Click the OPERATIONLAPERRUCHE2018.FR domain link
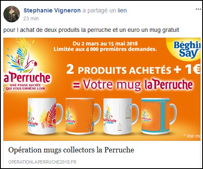Viewport: 203px width, 169px height. pos(42,162)
